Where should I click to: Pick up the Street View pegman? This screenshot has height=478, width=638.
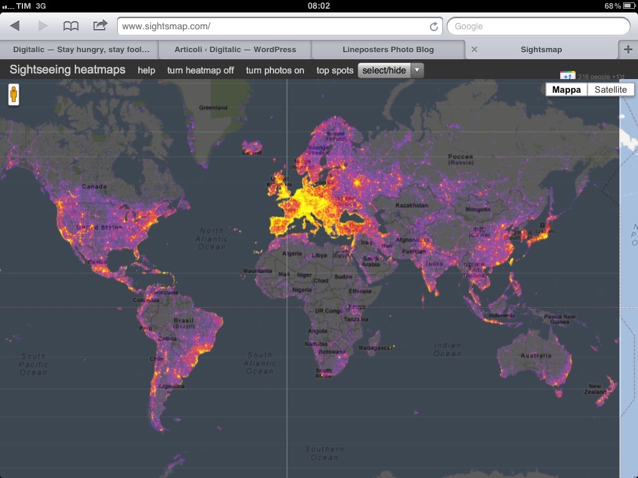14,95
